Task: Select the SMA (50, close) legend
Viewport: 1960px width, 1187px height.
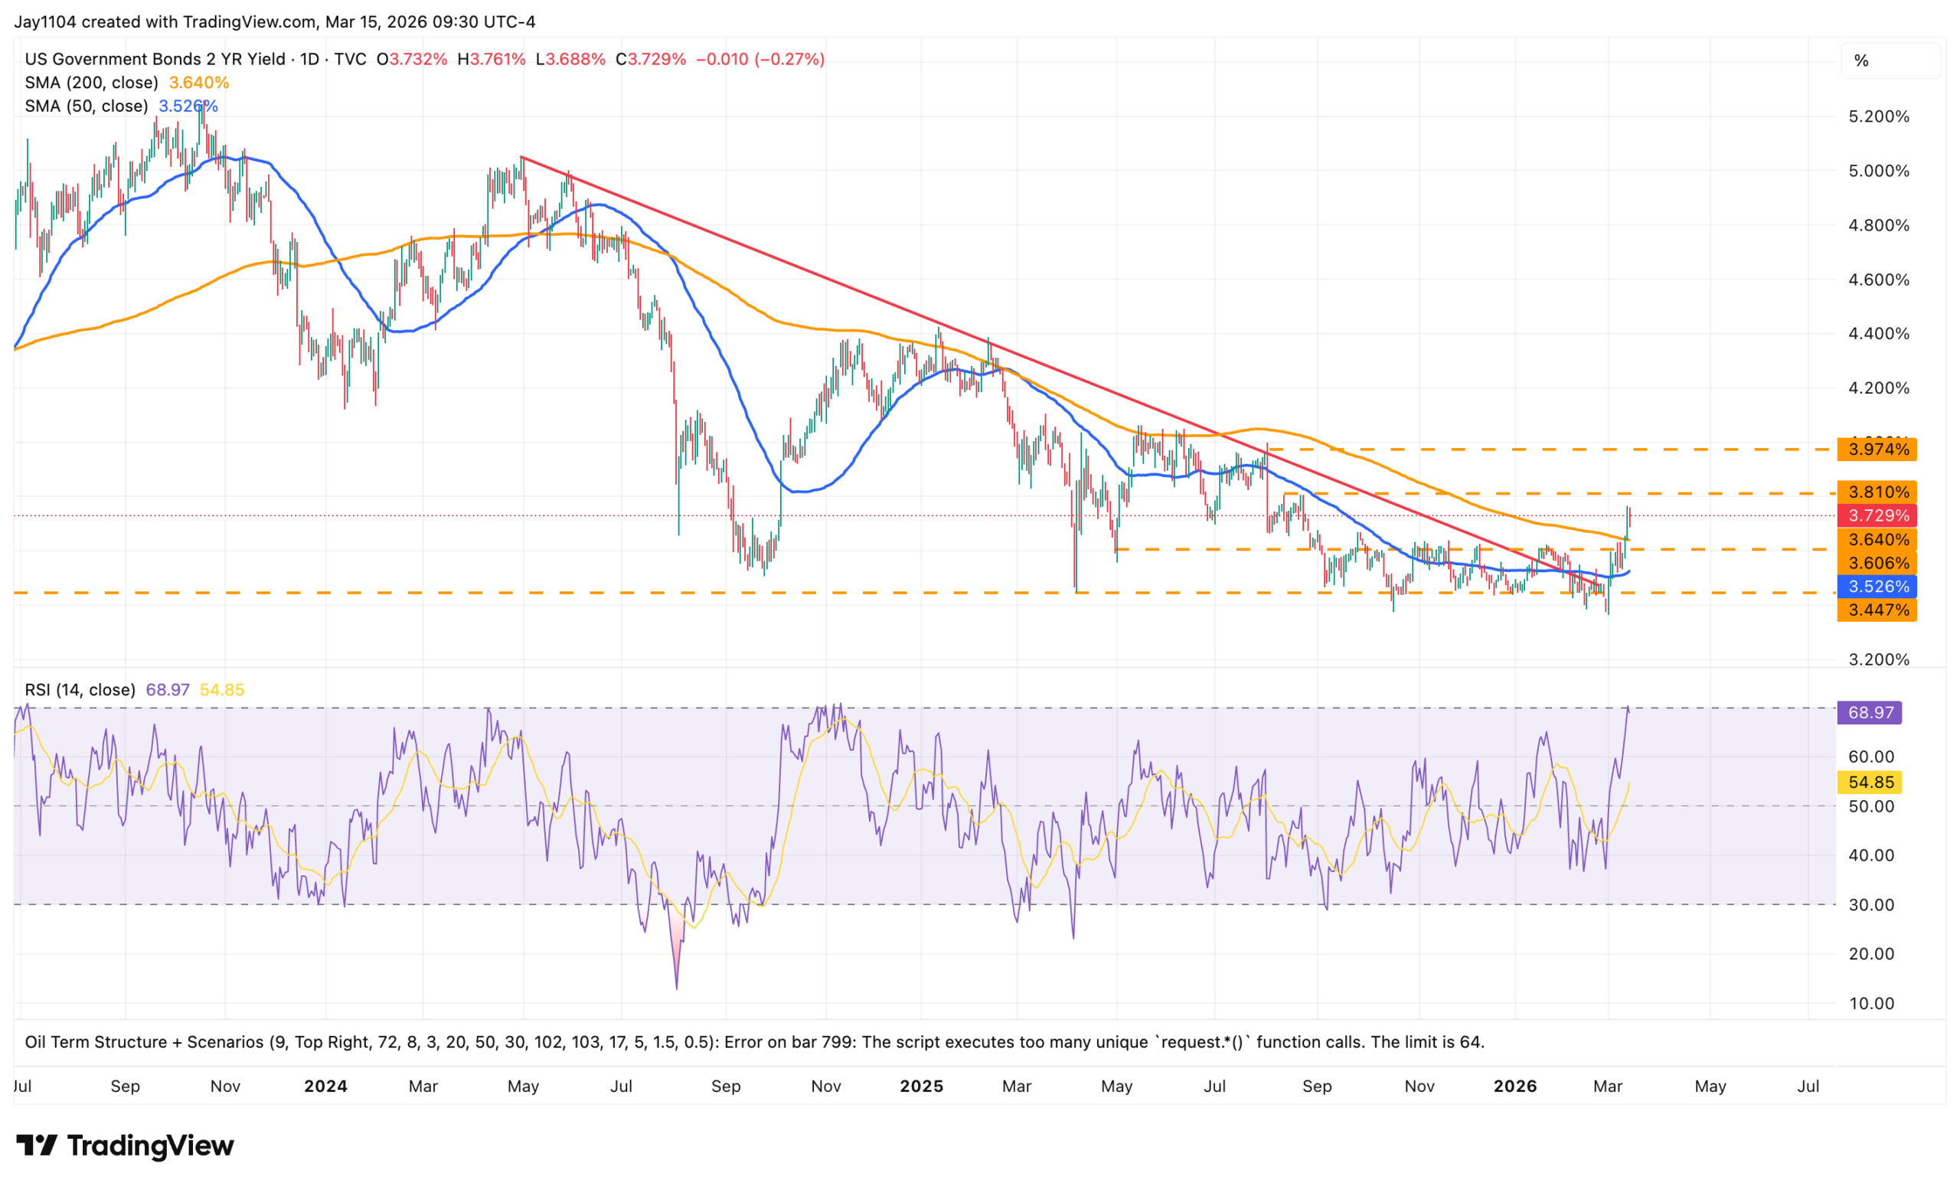Action: [86, 106]
